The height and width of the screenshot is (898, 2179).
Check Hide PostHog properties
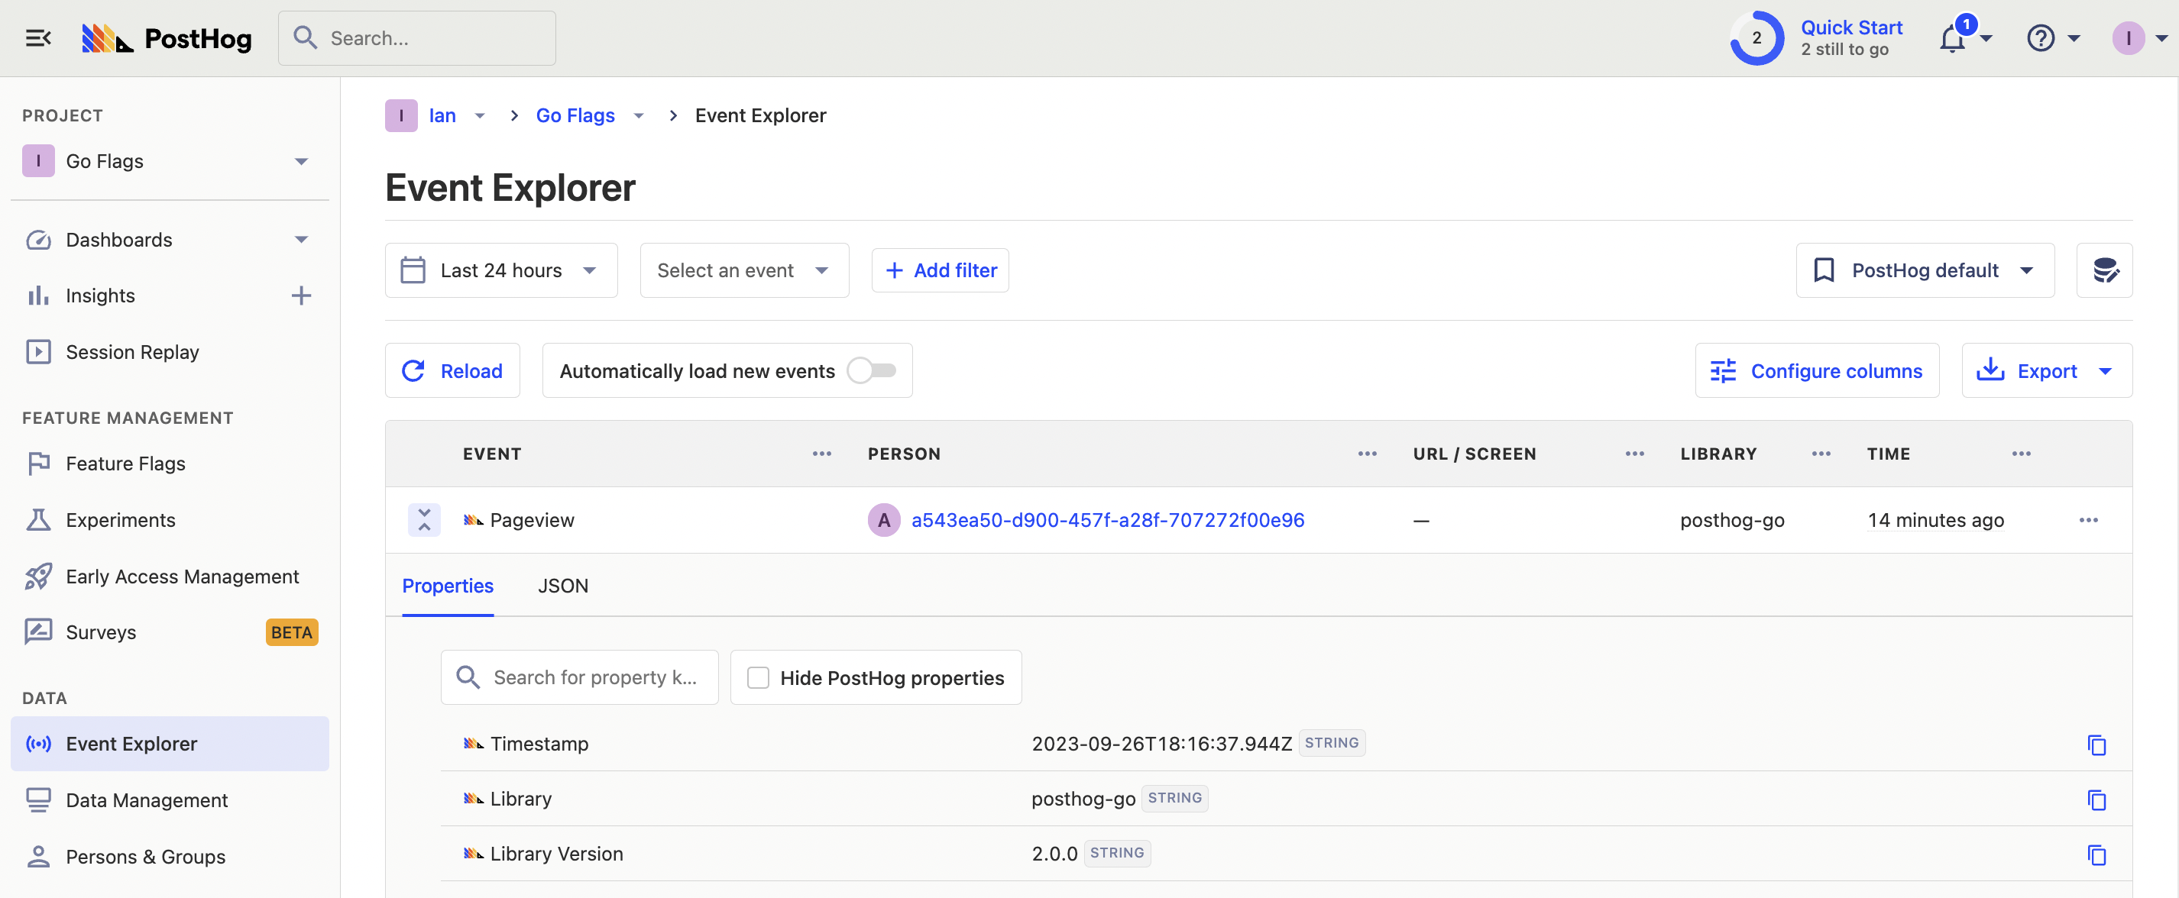click(x=758, y=678)
